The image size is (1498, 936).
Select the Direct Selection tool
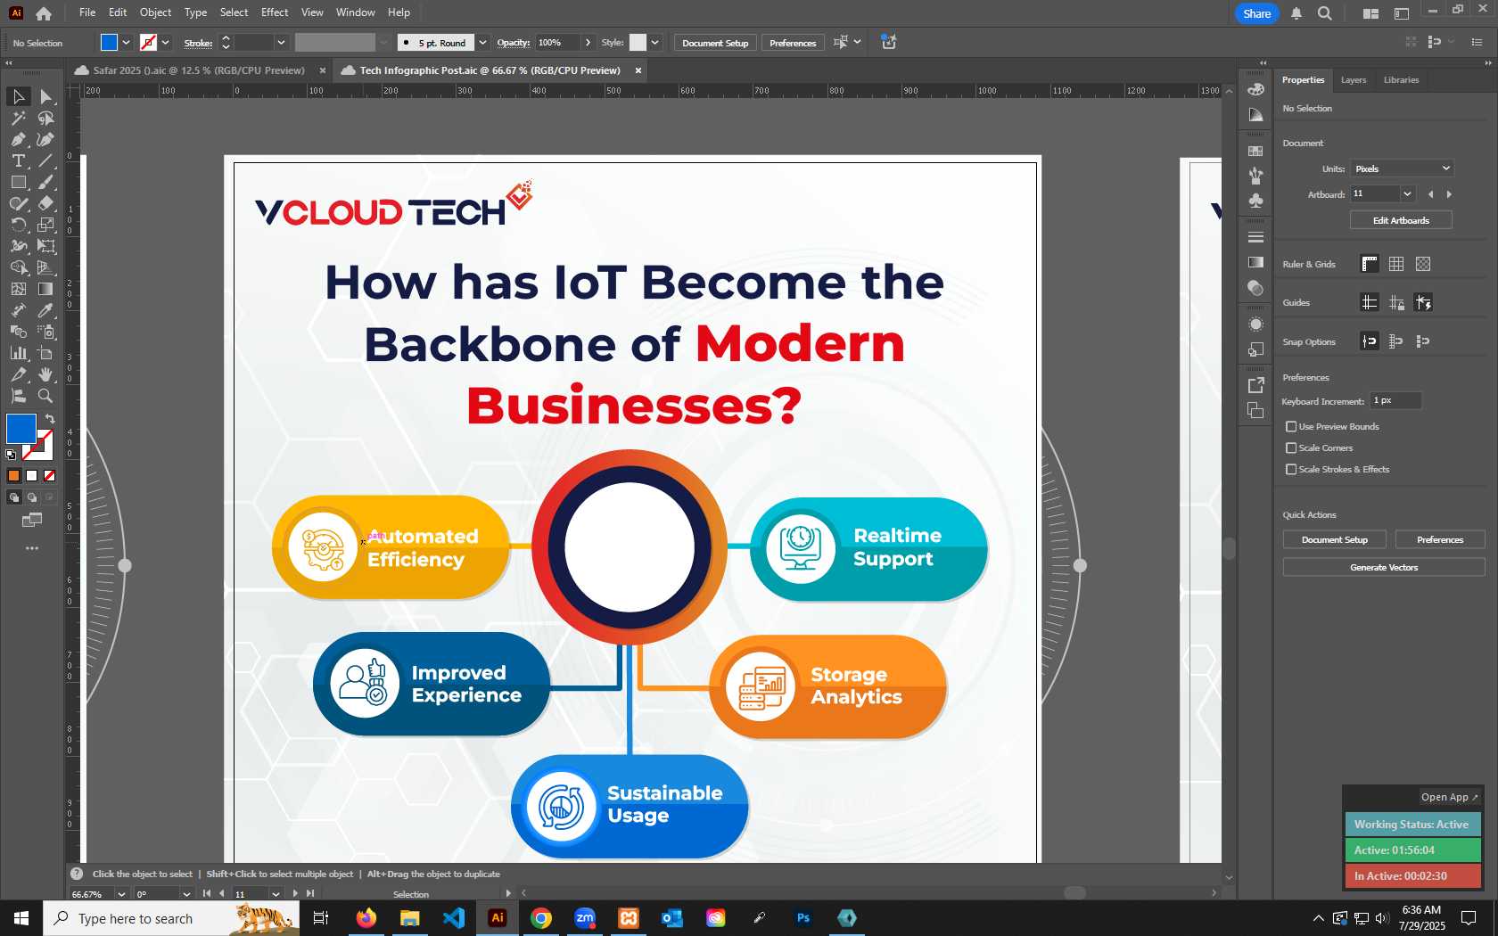pyautogui.click(x=45, y=96)
